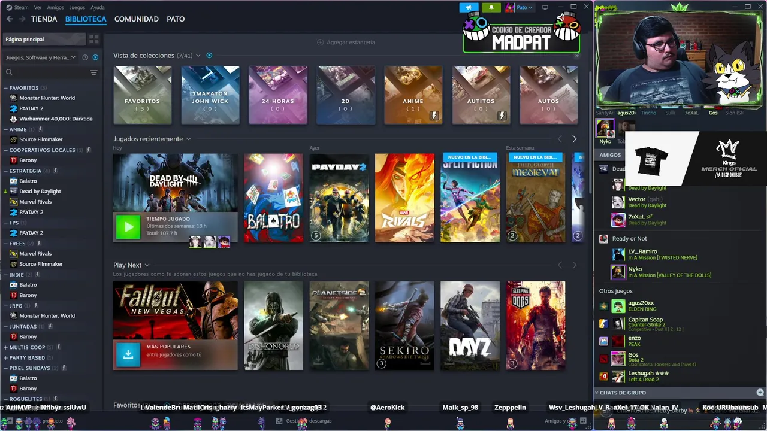Toggle play filter next to Vista de colecciones
The height and width of the screenshot is (431, 767).
pyautogui.click(x=209, y=56)
